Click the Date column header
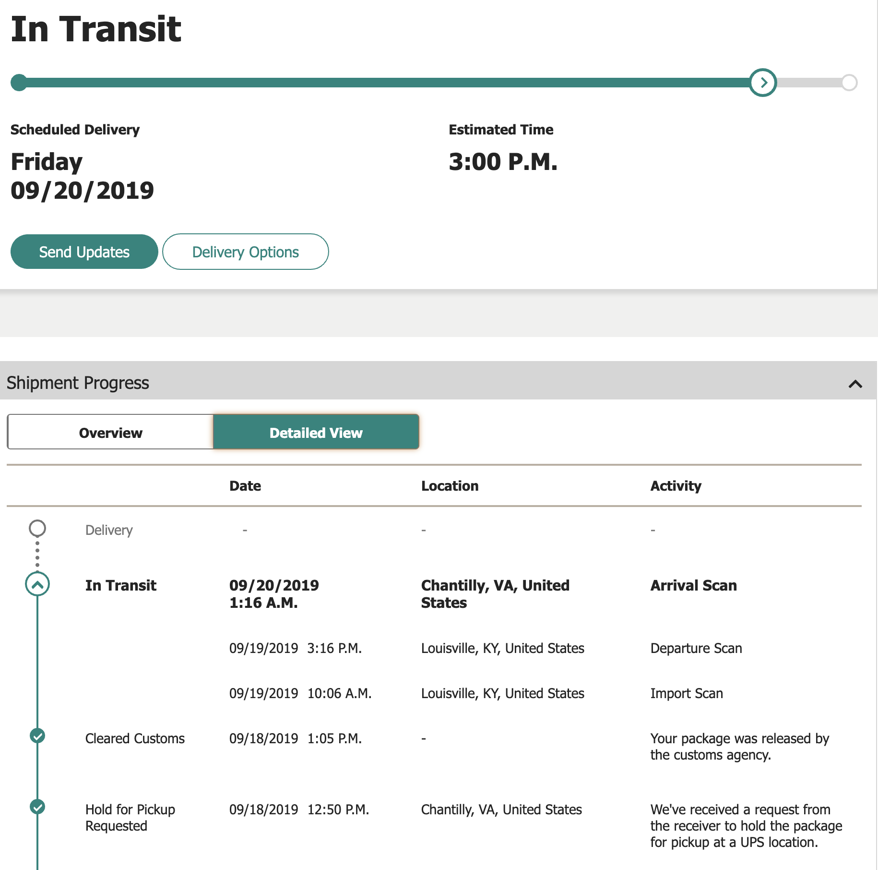 point(245,486)
